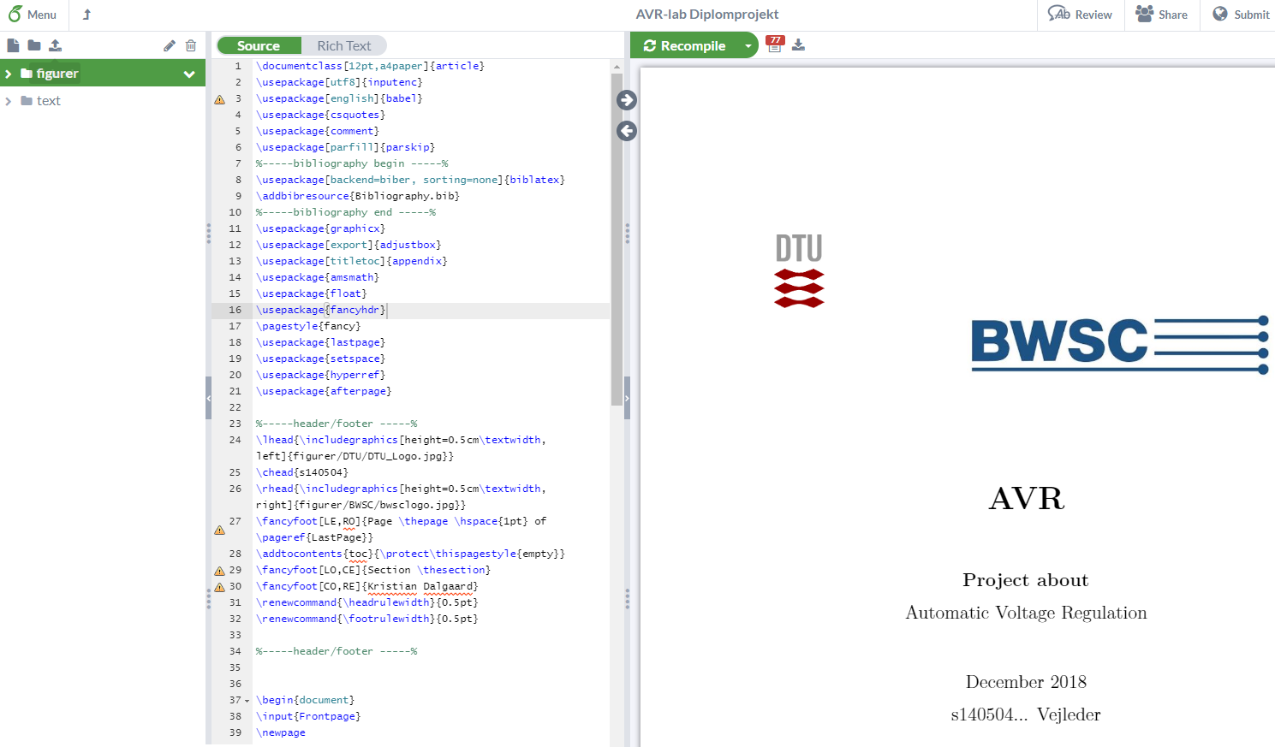Click the input Frontpage line
Viewport: 1275px width, 747px height.
coord(308,716)
